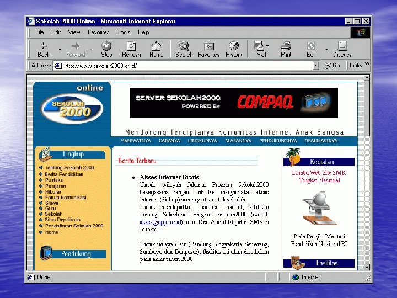Open the Forward button dropdown arrow
This screenshot has width=397, height=298.
(91, 50)
